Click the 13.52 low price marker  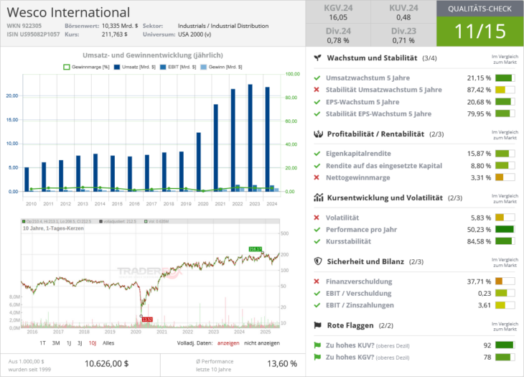pyautogui.click(x=147, y=320)
